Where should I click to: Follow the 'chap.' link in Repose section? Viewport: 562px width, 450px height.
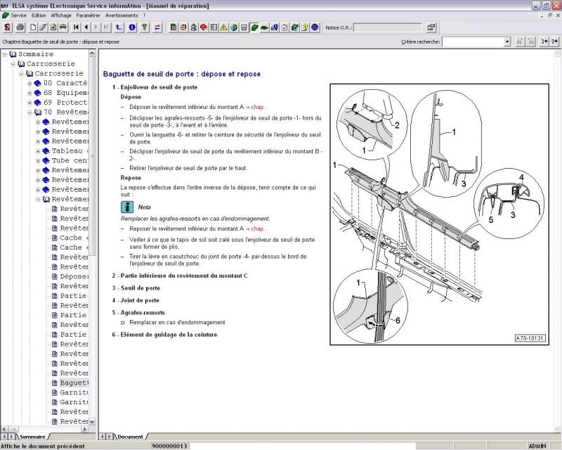tap(259, 229)
